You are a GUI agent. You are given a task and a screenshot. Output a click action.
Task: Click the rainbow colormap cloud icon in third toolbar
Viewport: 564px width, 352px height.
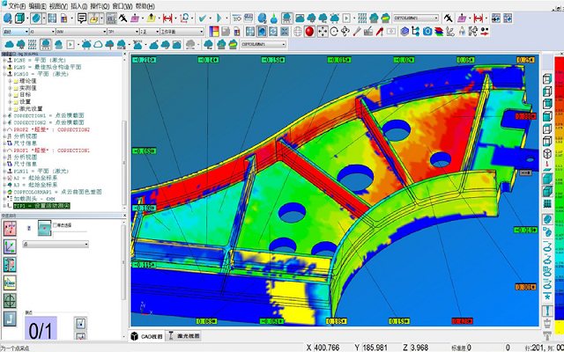(x=233, y=45)
